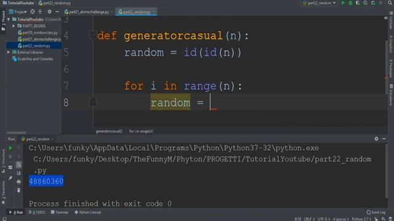The height and width of the screenshot is (221, 394).
Task: Rerun program with Run panel green play icon
Action: pos(10,148)
